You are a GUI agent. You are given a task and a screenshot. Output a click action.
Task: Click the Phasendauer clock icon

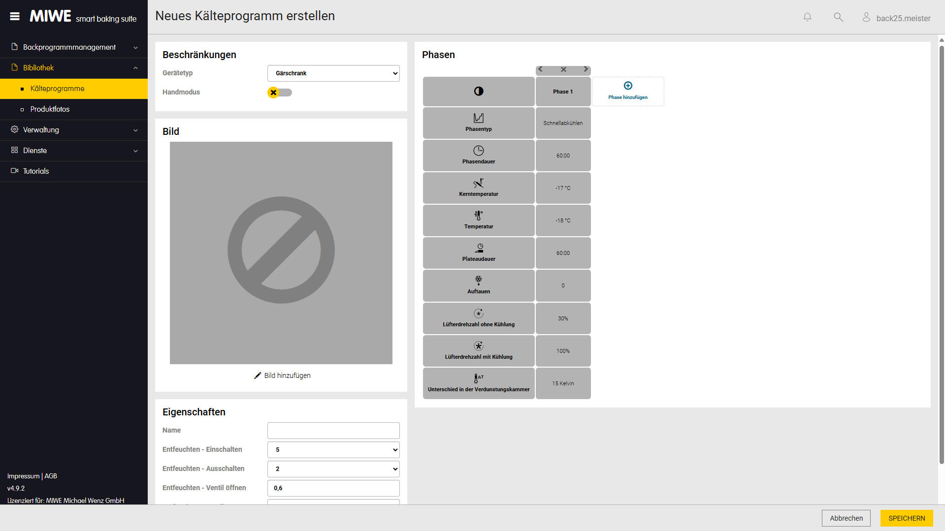tap(478, 151)
